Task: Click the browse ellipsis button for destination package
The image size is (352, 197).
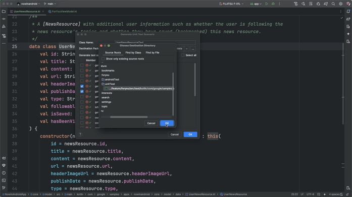Action: 193,48
